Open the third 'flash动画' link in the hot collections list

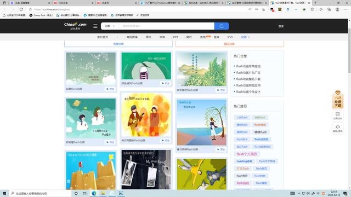(x=248, y=79)
